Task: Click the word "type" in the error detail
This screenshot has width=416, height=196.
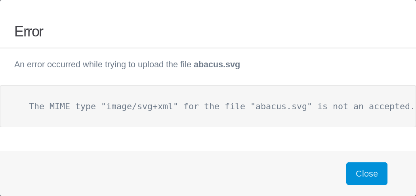Action: click(86, 107)
